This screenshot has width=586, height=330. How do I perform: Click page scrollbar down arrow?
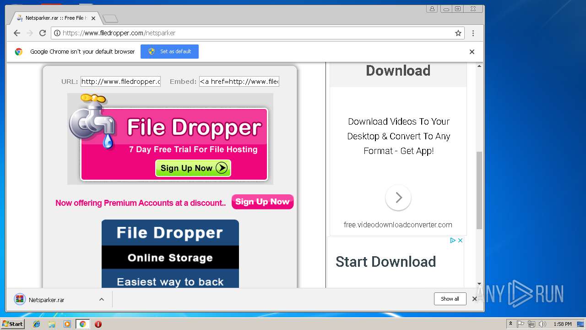click(479, 284)
